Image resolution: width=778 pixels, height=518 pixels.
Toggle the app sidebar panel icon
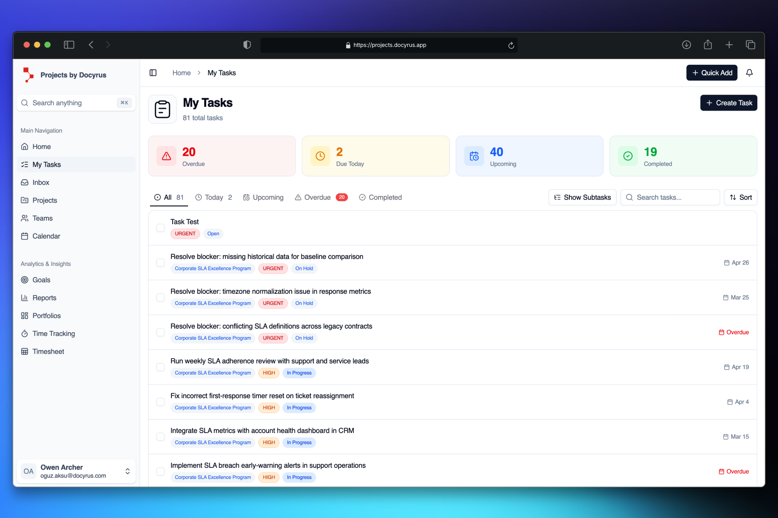(x=153, y=73)
